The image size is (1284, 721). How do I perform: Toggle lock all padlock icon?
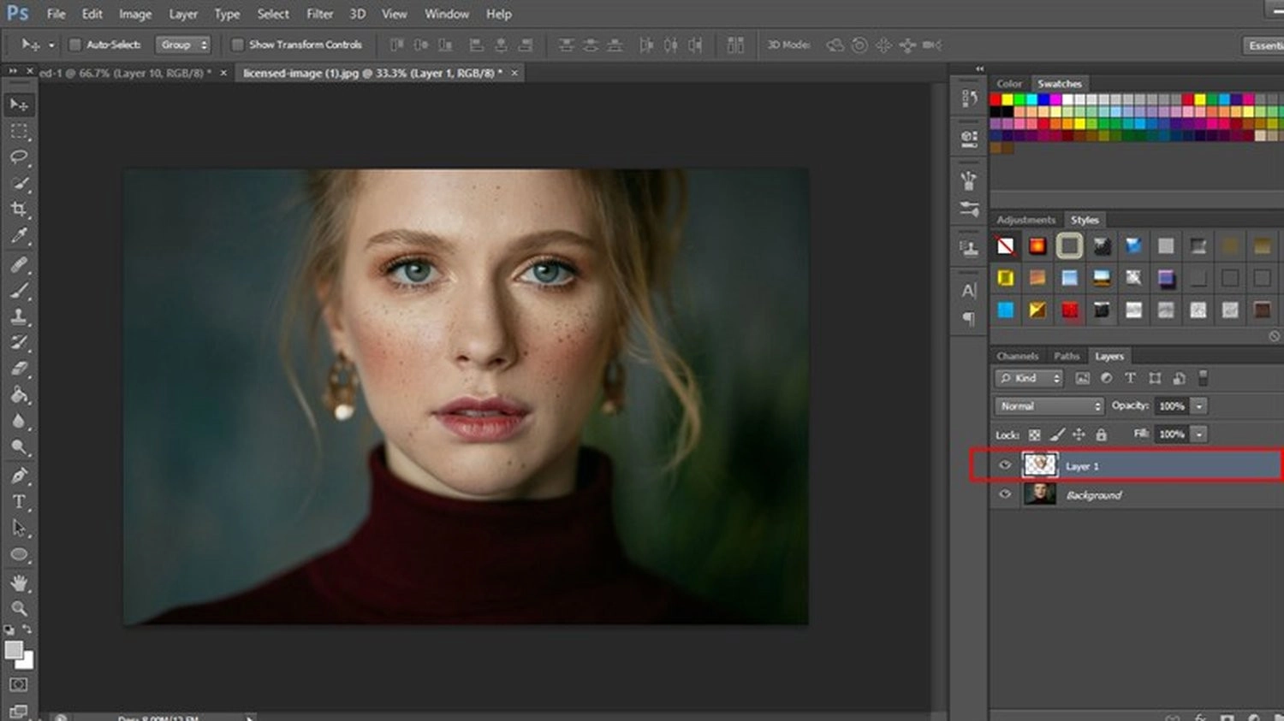(1102, 434)
